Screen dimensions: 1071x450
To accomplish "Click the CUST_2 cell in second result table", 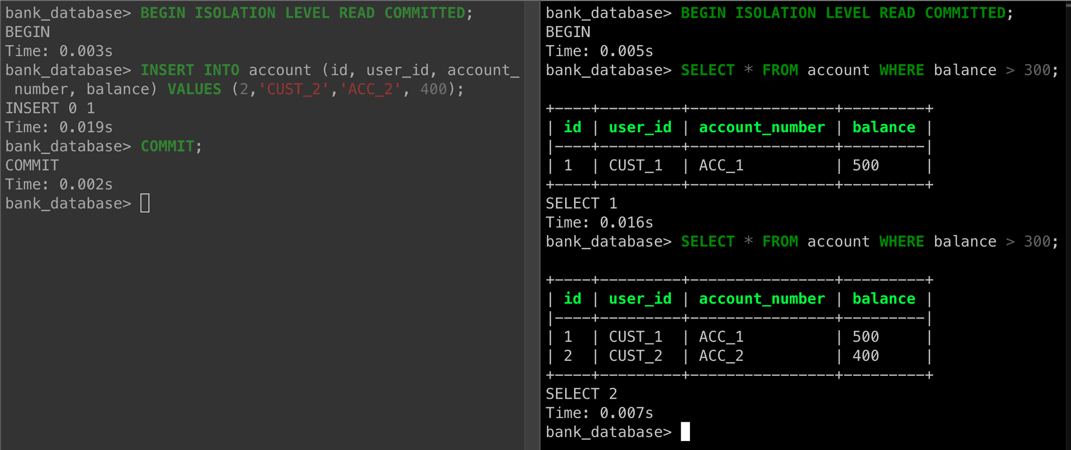I will tap(635, 356).
